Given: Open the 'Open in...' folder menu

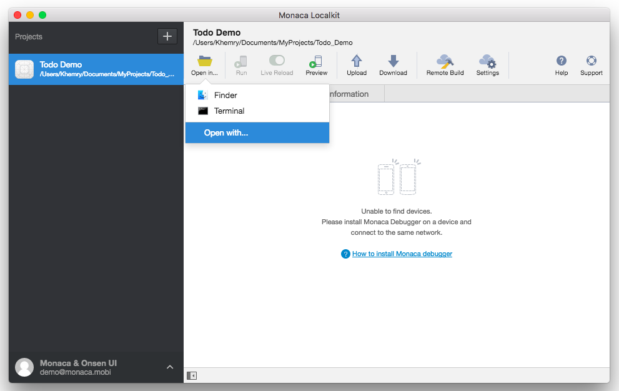Looking at the screenshot, I should coord(204,66).
